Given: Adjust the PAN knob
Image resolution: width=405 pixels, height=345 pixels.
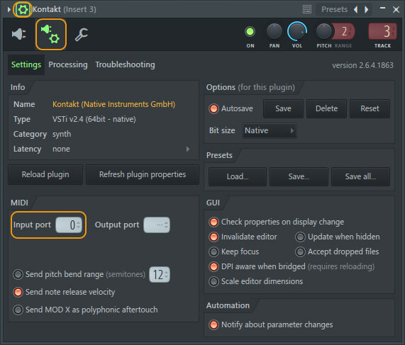Looking at the screenshot, I should coord(274,31).
